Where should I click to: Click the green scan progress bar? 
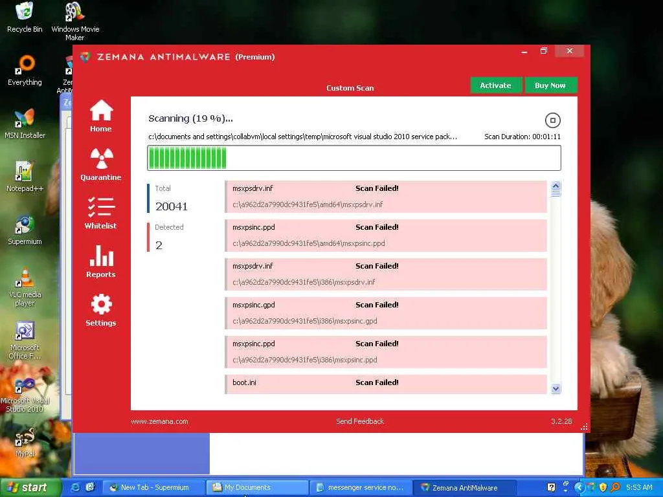click(354, 158)
